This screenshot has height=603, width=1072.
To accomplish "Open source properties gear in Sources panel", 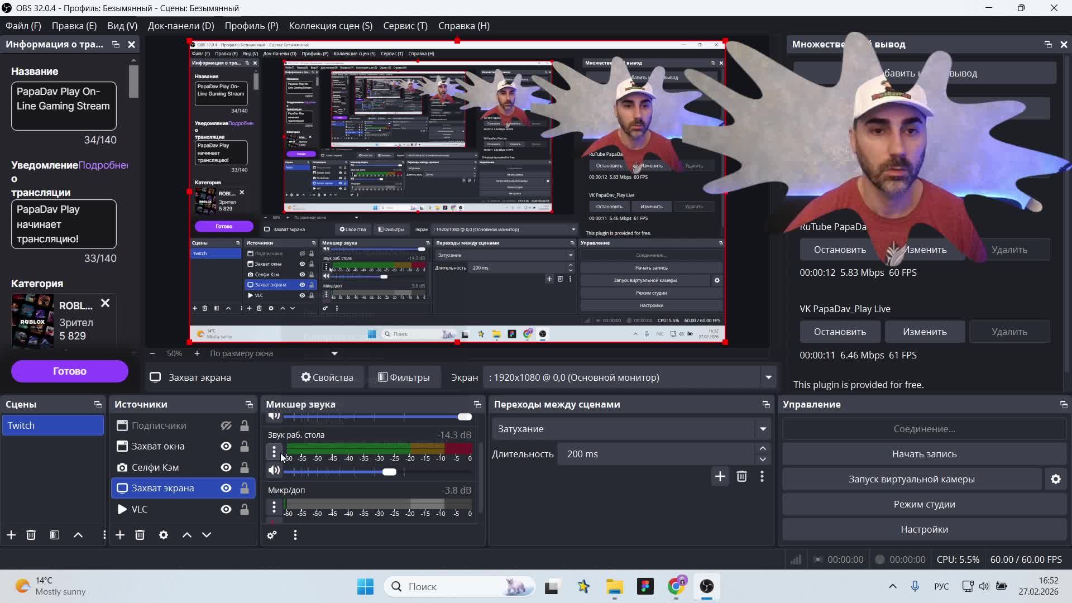I will (x=164, y=535).
